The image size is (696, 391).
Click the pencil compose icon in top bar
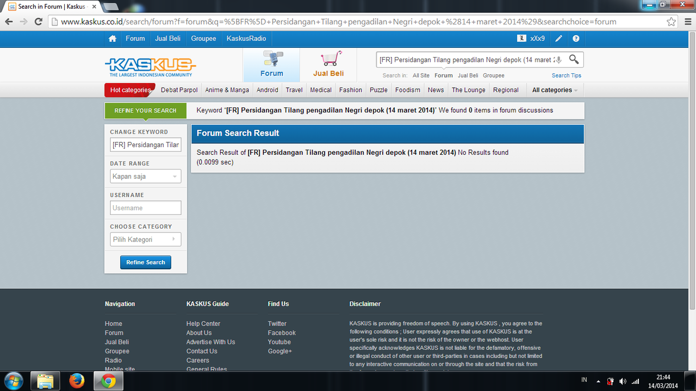tap(558, 39)
